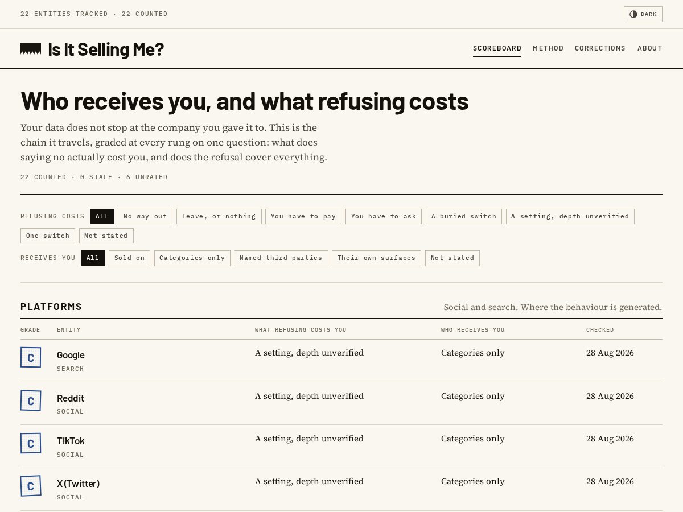Viewport: 683px width, 512px height.
Task: Click Google's Categories only cell
Action: [x=473, y=353]
